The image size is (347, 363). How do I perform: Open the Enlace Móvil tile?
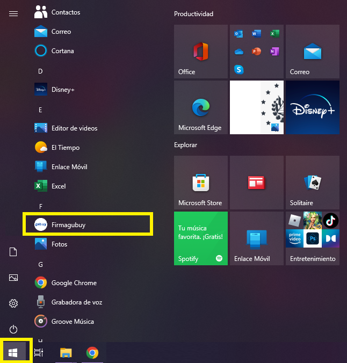(x=257, y=238)
